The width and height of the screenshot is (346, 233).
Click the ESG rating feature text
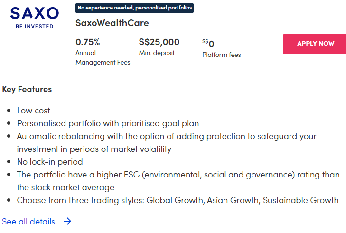178,175
